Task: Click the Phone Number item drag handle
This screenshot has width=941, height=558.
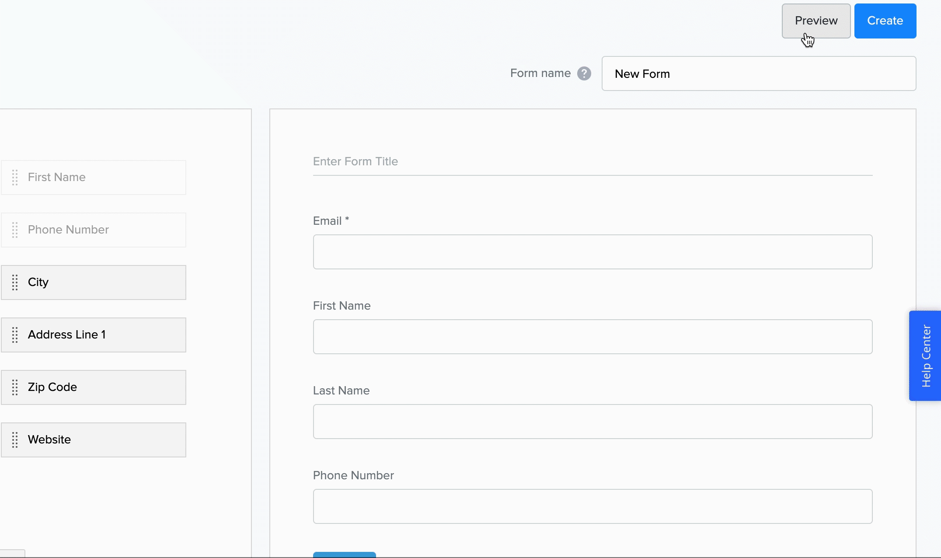Action: click(15, 230)
